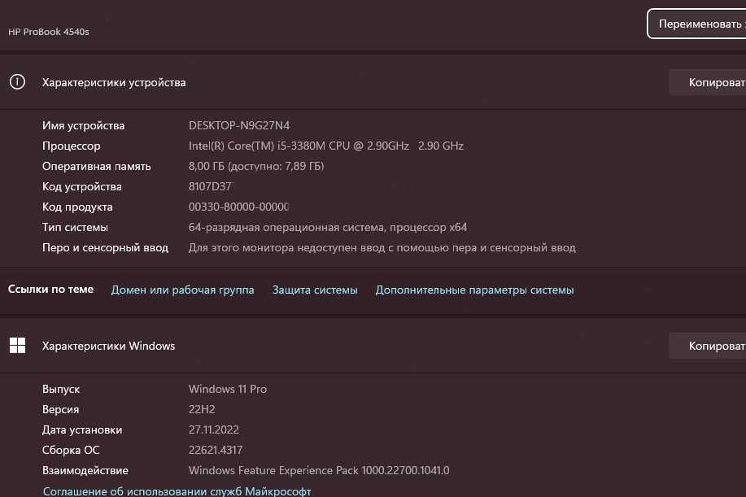Click the Выпуск label

(61, 389)
